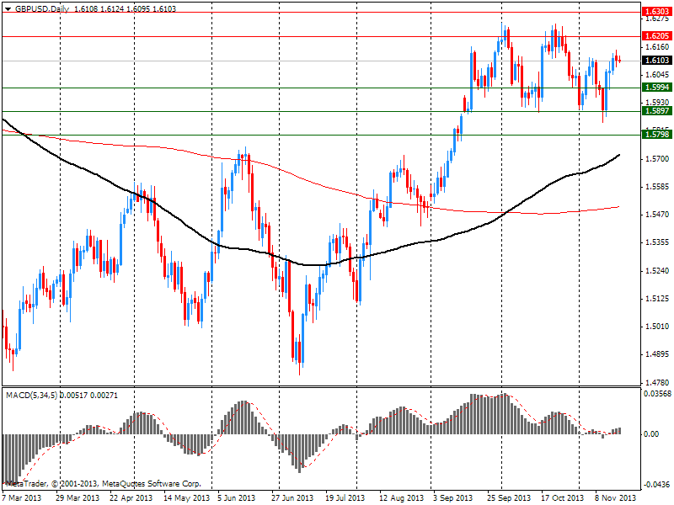The width and height of the screenshot is (674, 505).
Task: Click the -0.0436 MACD scale value
Action: 655,484
